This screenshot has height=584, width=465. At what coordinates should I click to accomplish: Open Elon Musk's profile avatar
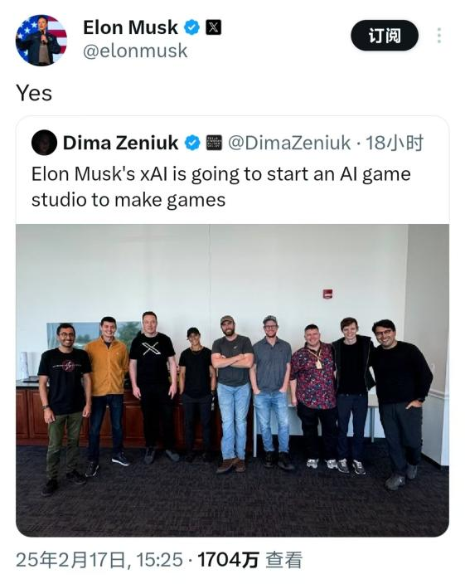[41, 40]
